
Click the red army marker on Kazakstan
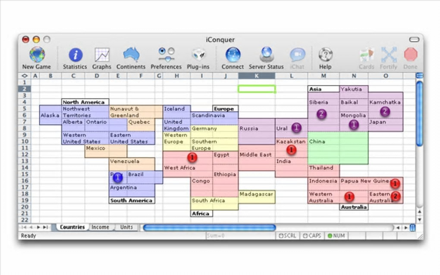(x=291, y=150)
